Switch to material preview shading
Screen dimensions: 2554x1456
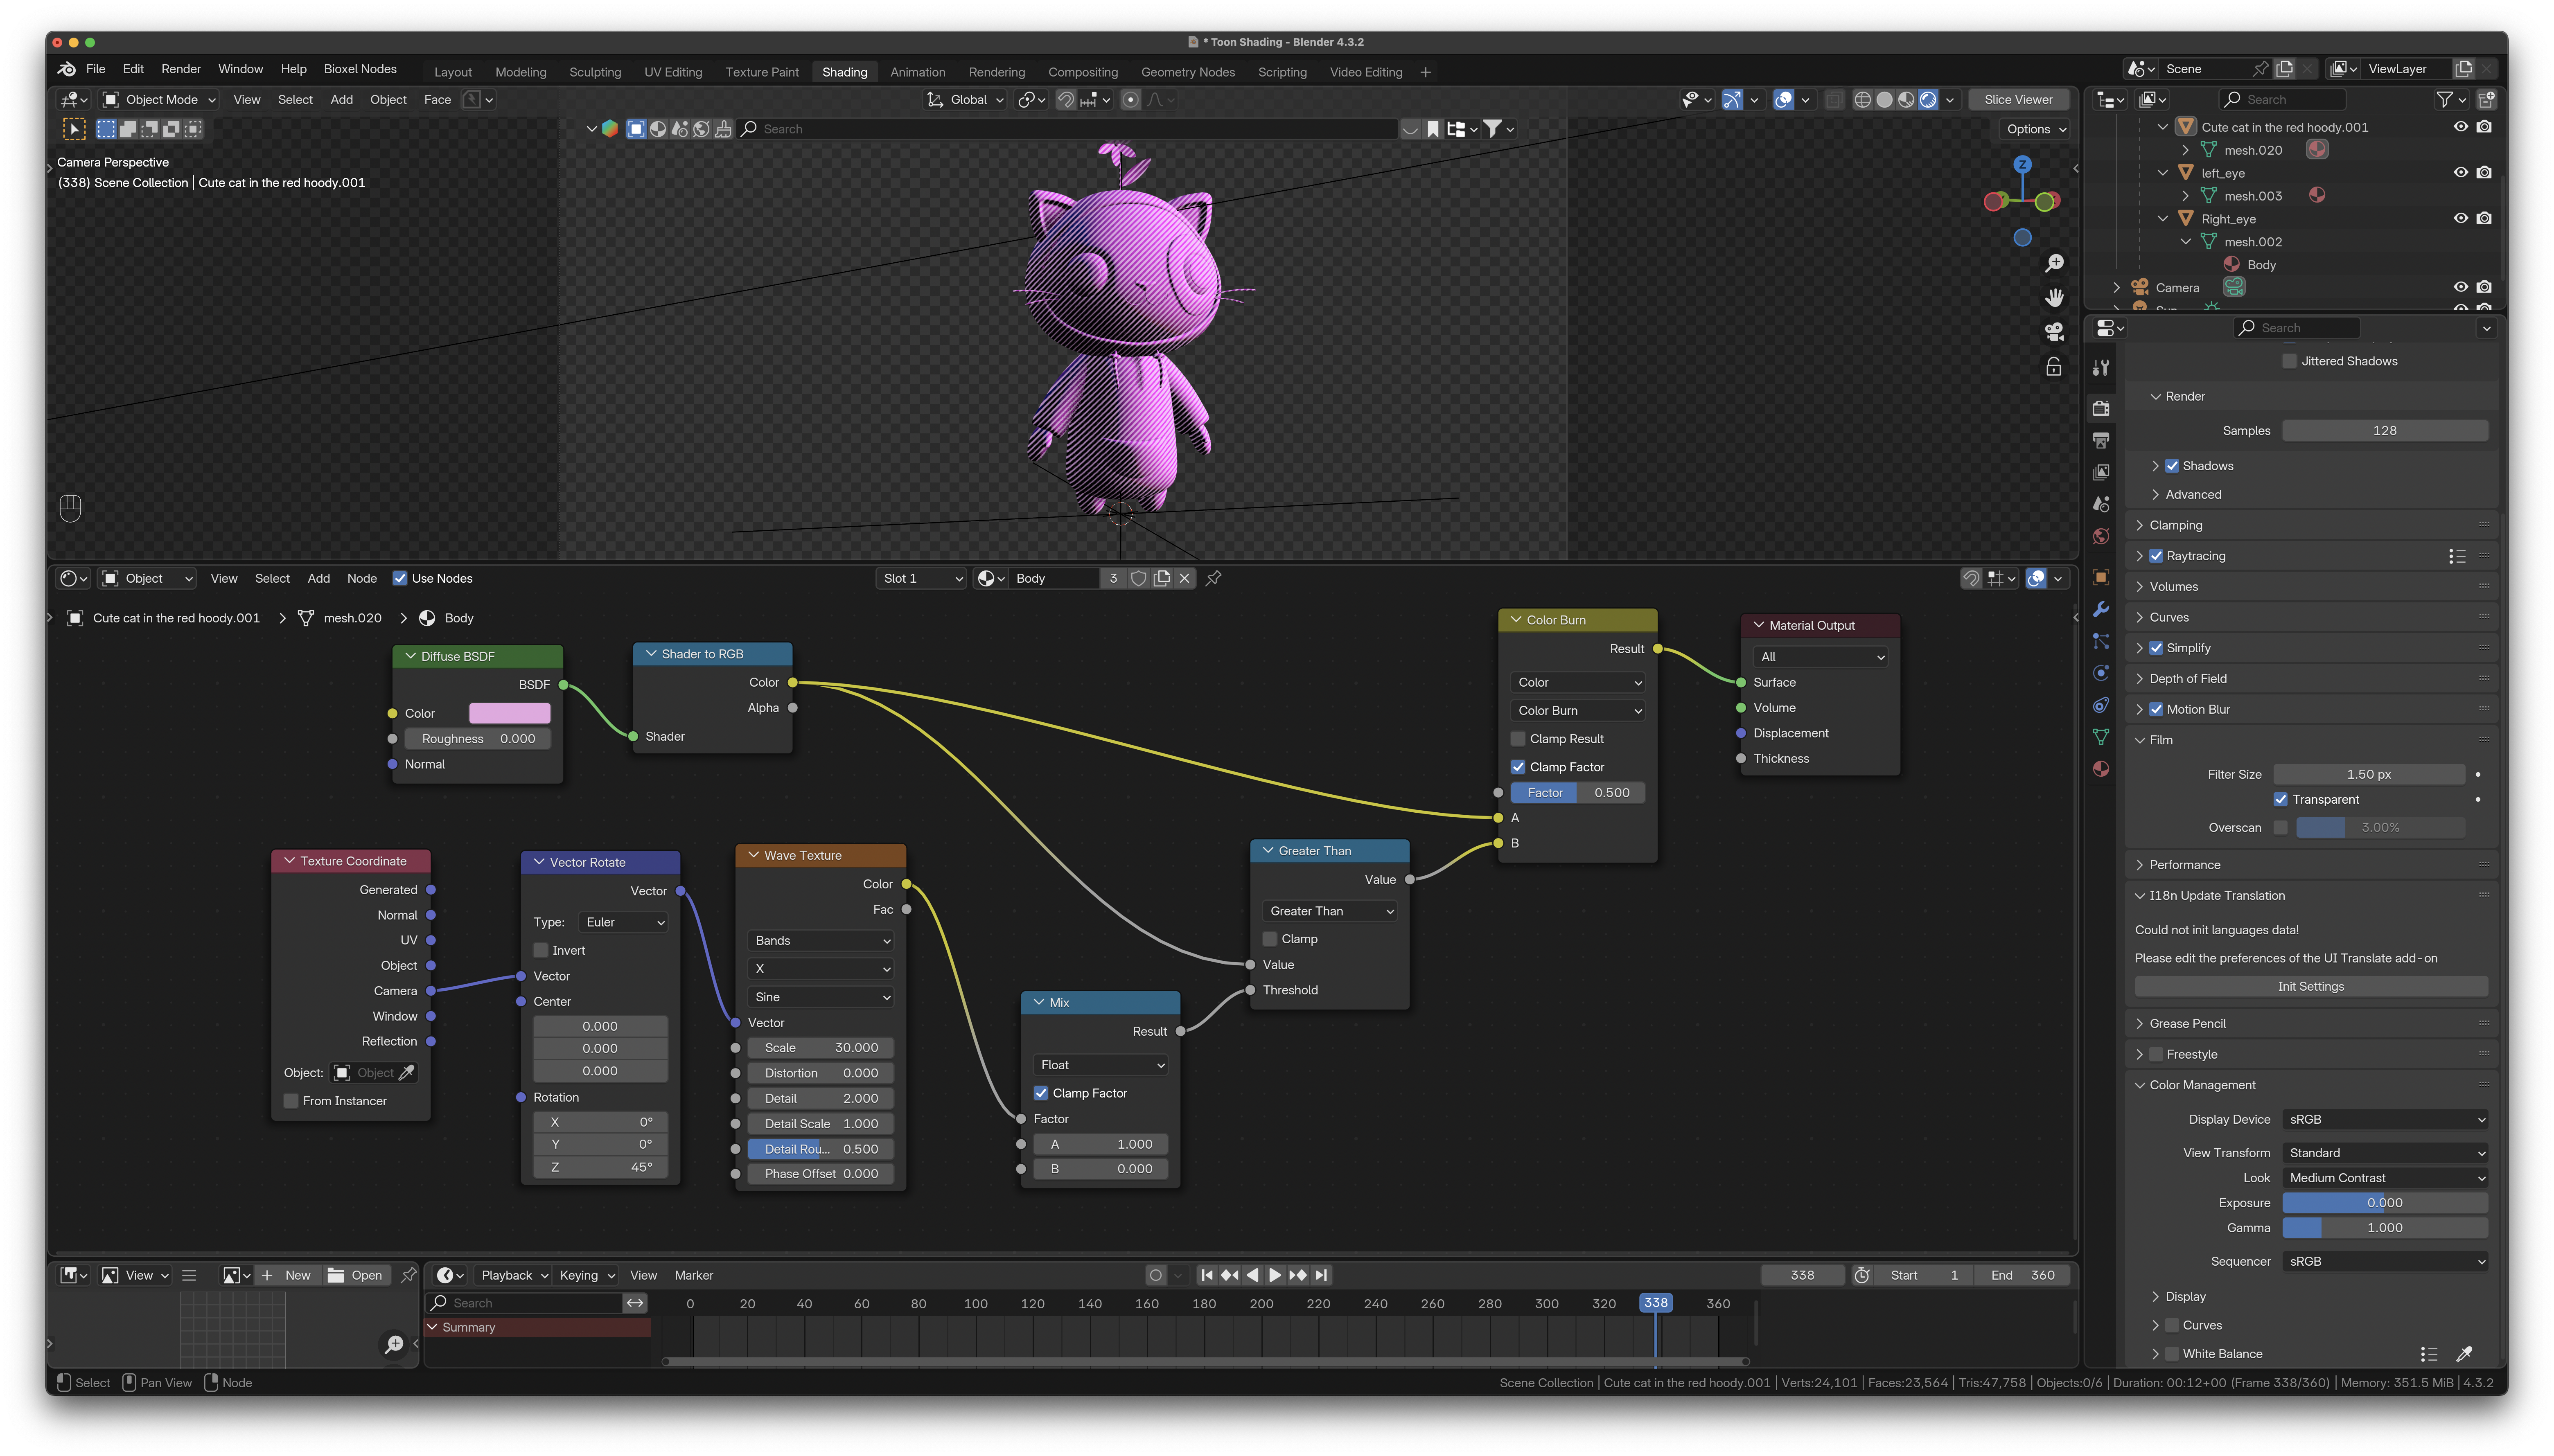[x=1906, y=100]
